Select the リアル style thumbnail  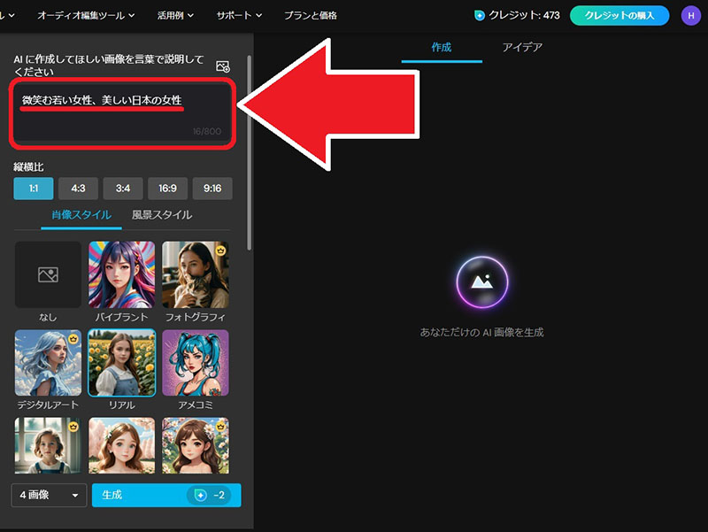[x=121, y=363]
